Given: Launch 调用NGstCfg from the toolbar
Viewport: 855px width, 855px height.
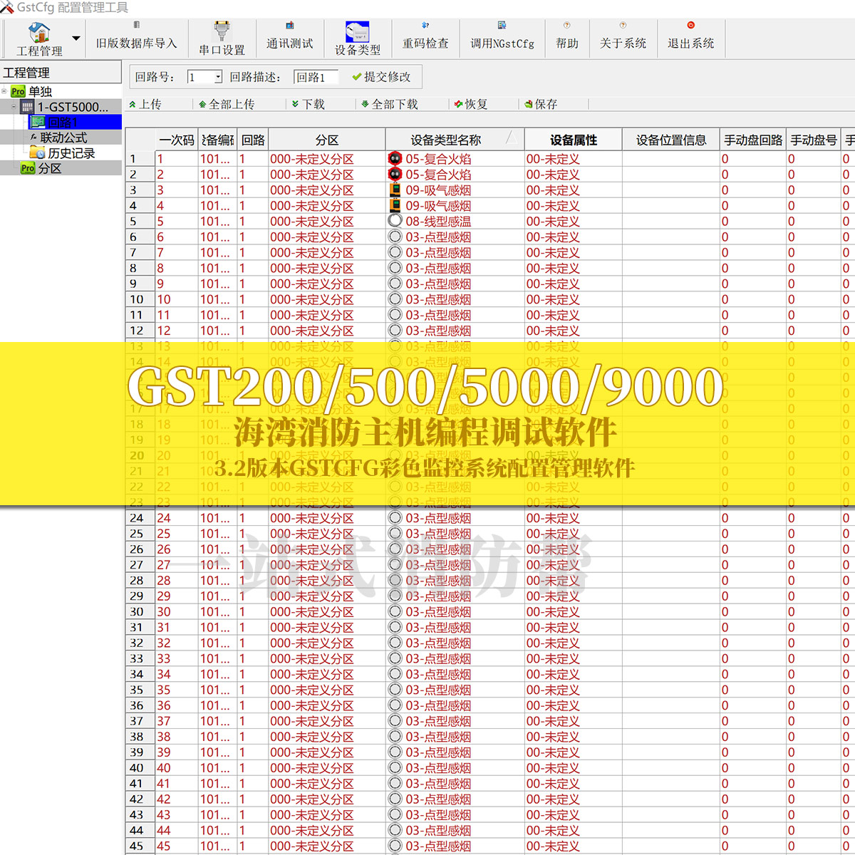Looking at the screenshot, I should (x=502, y=36).
